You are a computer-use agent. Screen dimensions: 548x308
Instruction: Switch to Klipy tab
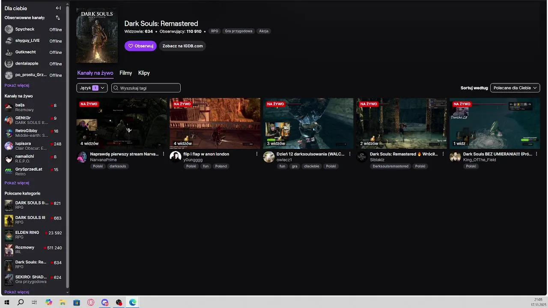point(144,73)
